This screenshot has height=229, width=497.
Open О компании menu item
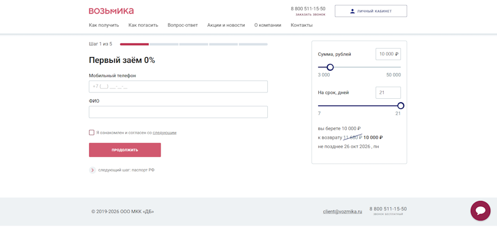267,25
